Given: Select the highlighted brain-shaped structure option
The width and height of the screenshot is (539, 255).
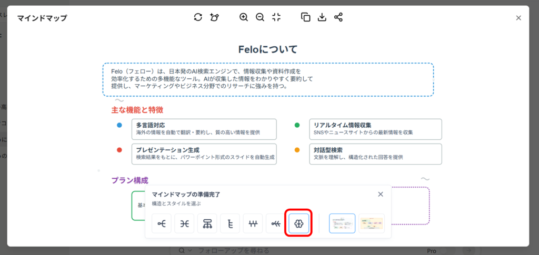Looking at the screenshot, I should click(298, 223).
